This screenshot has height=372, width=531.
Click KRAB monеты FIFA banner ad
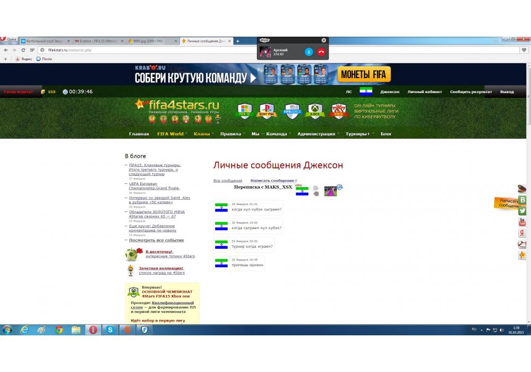(x=263, y=74)
